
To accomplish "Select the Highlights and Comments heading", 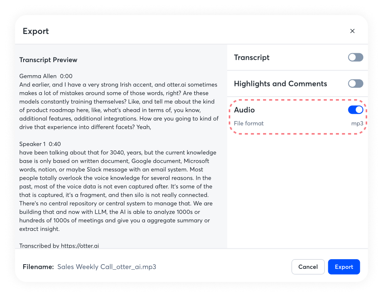I will pyautogui.click(x=280, y=84).
